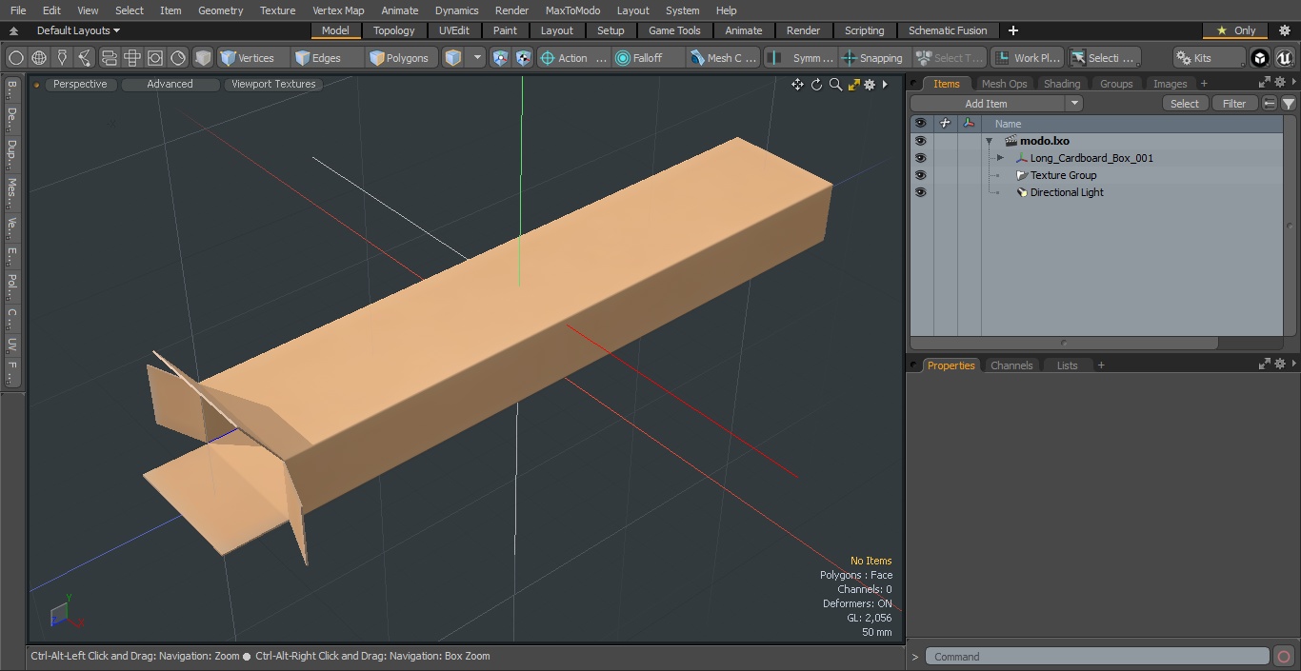Open the viewport settings gear

click(x=870, y=85)
